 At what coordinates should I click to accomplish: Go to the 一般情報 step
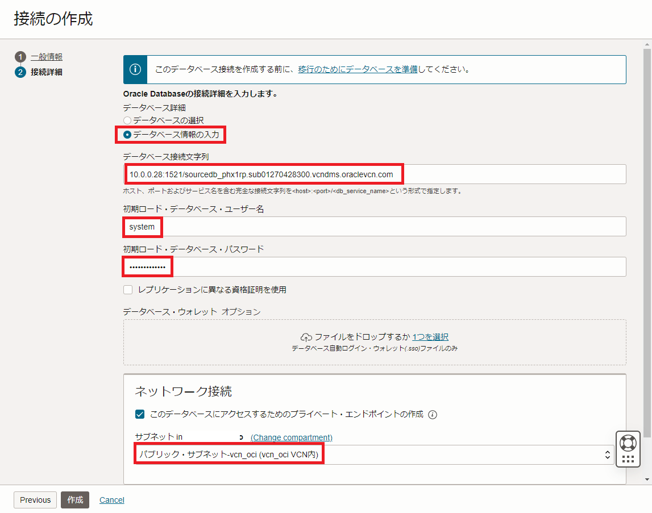[47, 57]
